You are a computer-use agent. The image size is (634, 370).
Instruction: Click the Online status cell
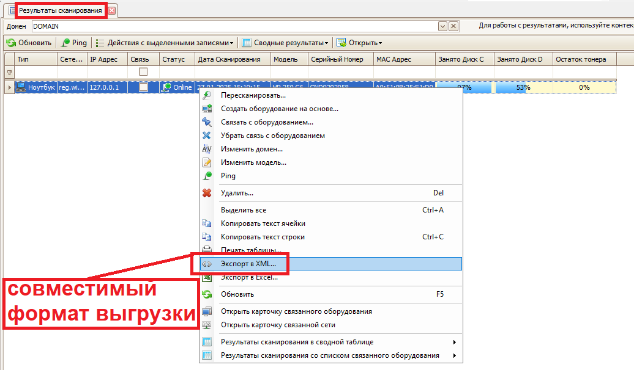pyautogui.click(x=177, y=87)
